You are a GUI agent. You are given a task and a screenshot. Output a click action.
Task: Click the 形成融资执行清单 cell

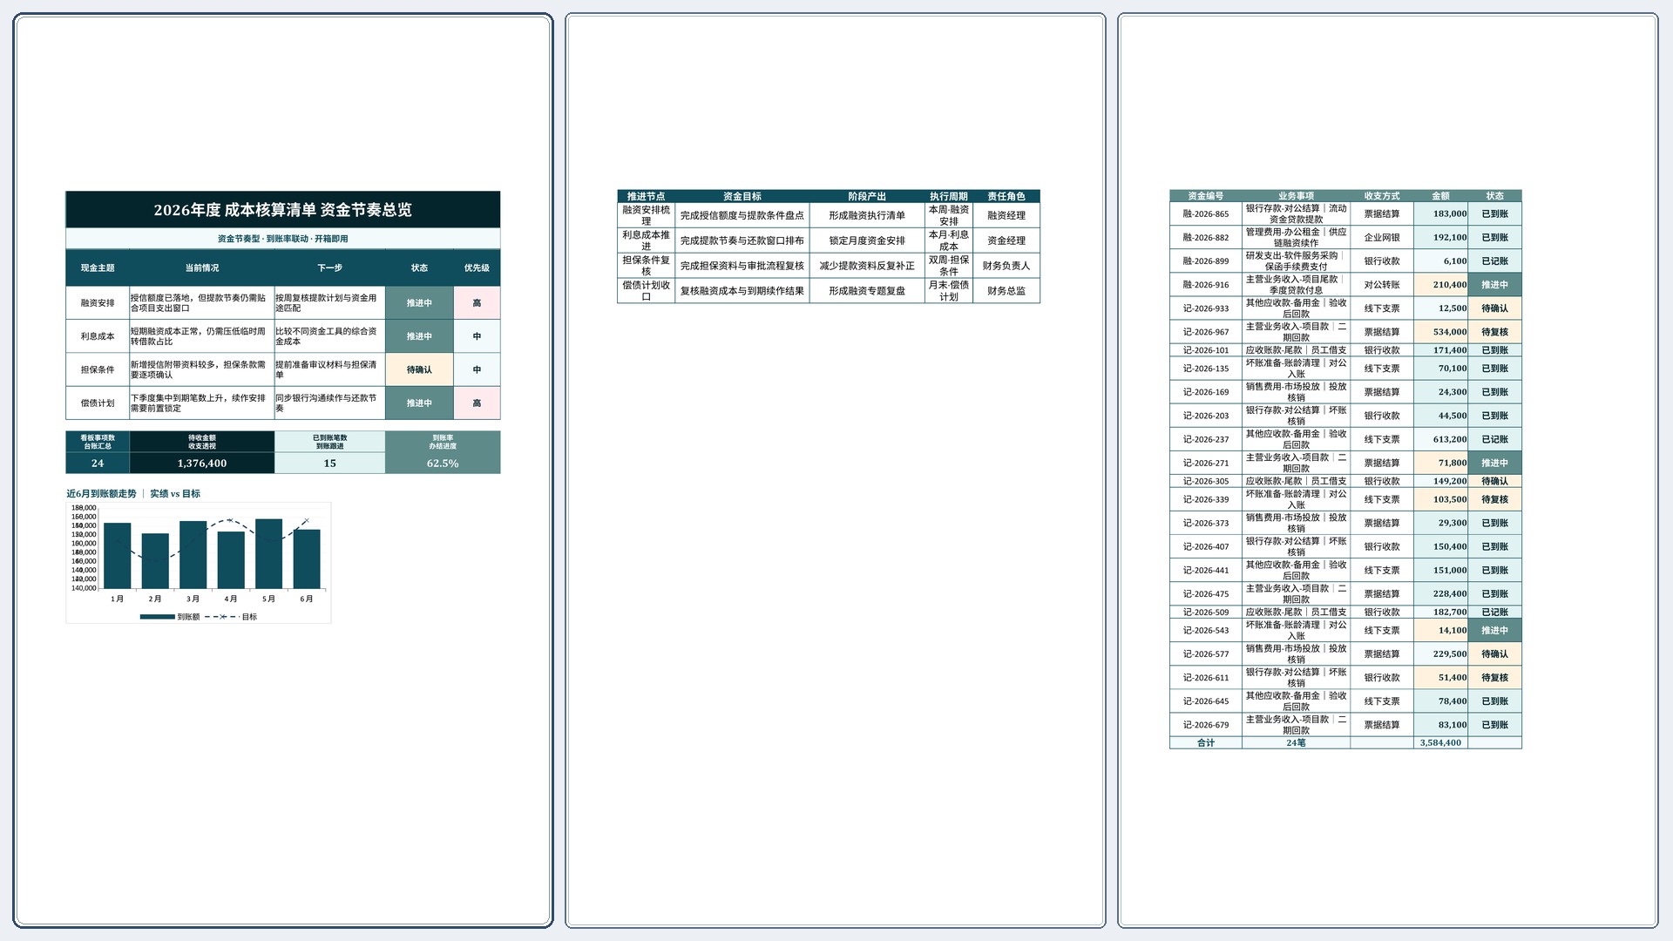[x=867, y=215]
